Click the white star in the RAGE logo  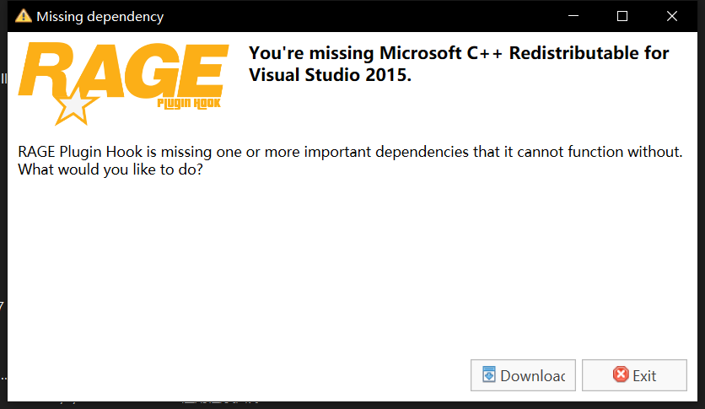[x=74, y=106]
